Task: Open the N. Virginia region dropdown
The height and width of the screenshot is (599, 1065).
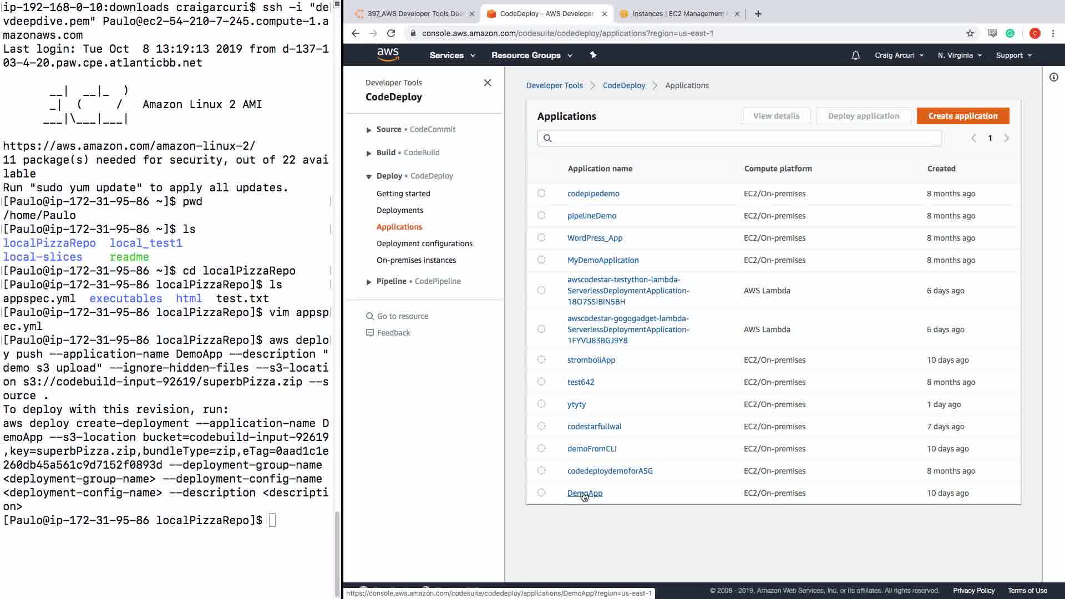Action: [959, 55]
